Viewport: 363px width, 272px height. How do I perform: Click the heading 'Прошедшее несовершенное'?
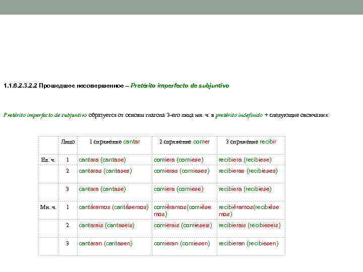tap(81, 86)
